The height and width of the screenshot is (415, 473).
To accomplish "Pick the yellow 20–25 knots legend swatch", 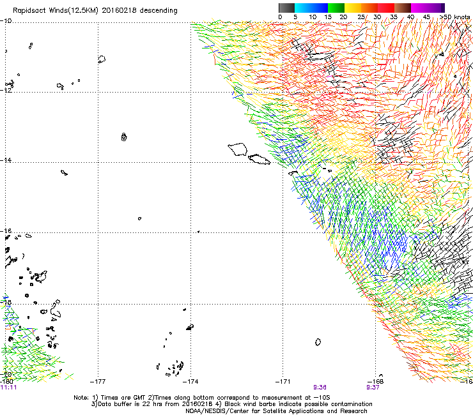I will (353, 8).
